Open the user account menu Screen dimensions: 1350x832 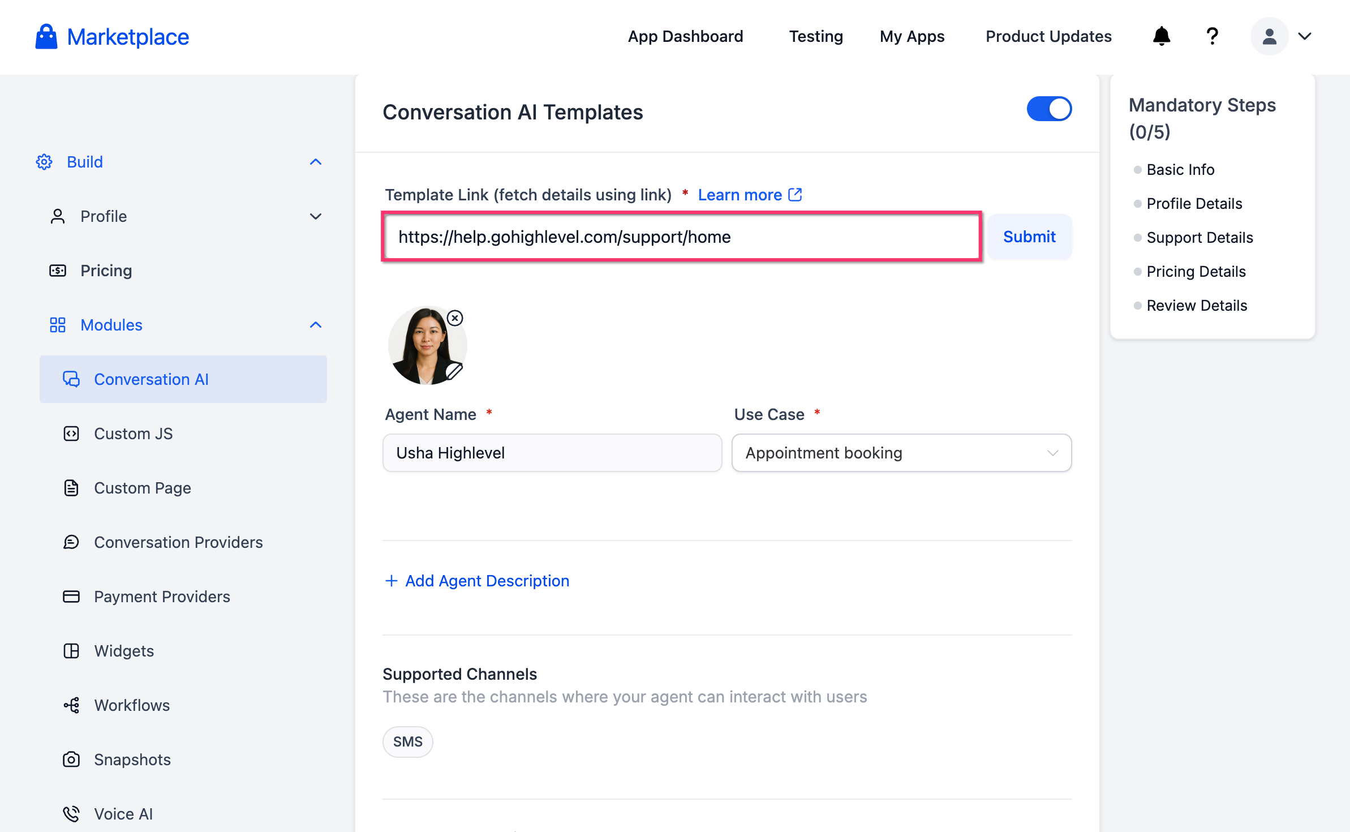pos(1282,36)
